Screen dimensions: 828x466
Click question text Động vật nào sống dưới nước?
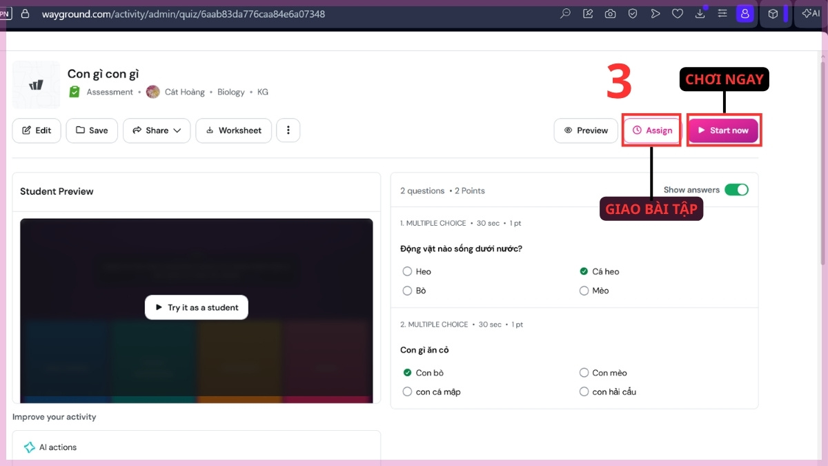[x=462, y=249]
